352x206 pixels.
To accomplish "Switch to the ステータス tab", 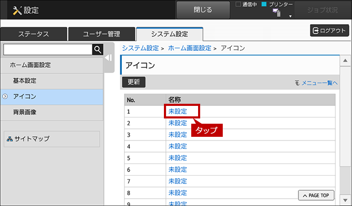I will click(34, 34).
